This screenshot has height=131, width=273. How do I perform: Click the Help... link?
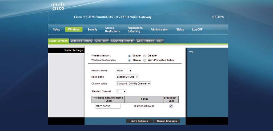(192, 52)
